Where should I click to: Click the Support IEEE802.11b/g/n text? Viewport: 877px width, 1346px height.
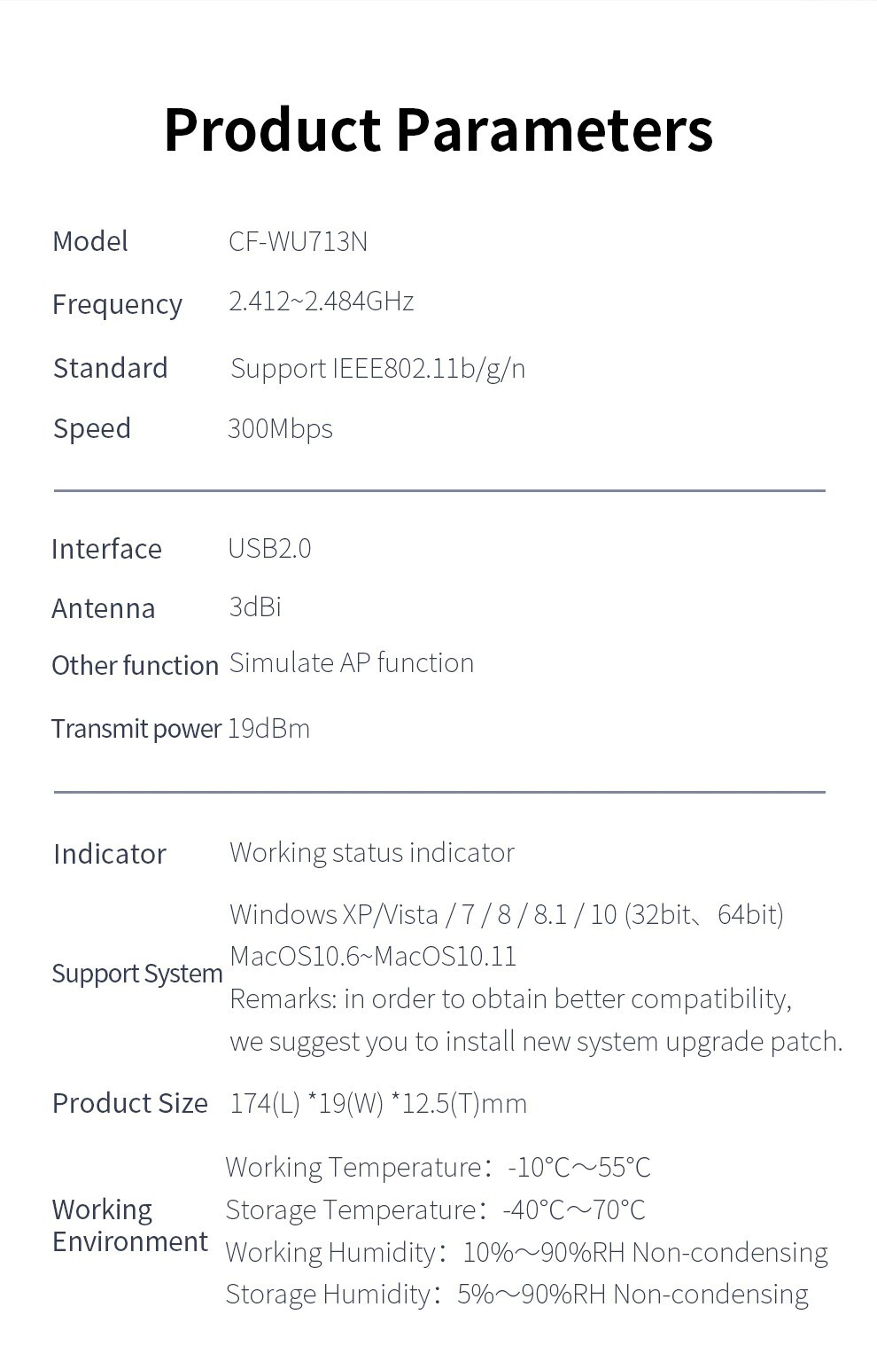(377, 368)
